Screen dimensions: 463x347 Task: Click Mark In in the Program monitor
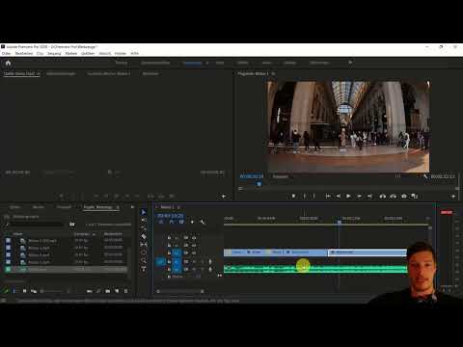(x=304, y=196)
